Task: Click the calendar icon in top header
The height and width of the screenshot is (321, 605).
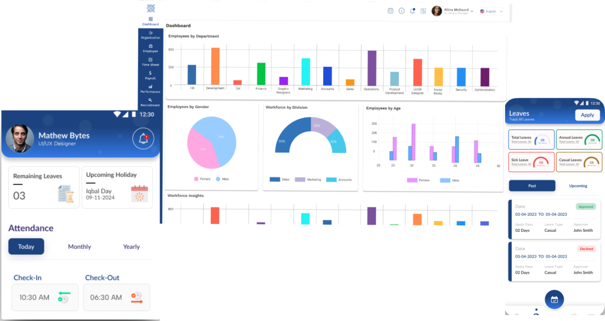Action: 391,11
